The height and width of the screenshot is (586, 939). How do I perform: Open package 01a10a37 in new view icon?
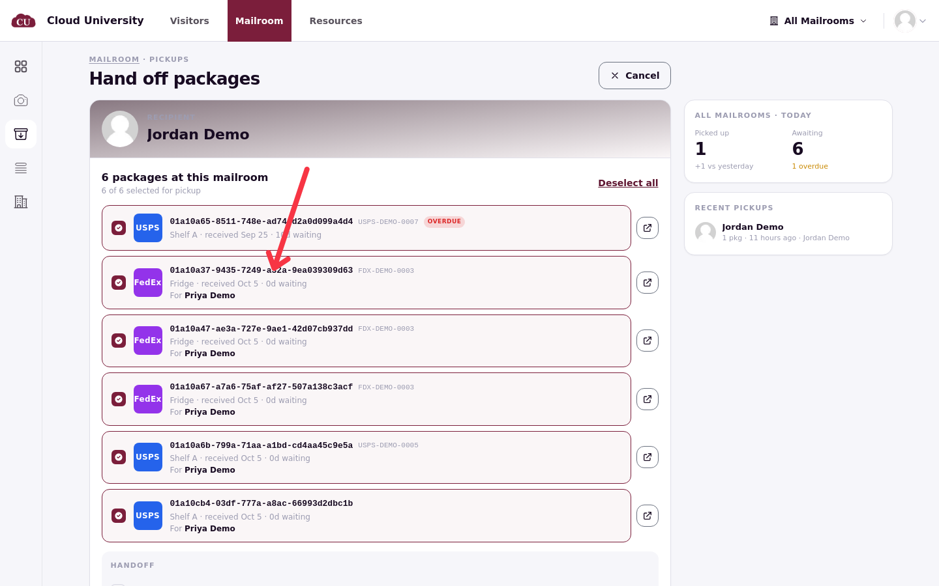648,283
